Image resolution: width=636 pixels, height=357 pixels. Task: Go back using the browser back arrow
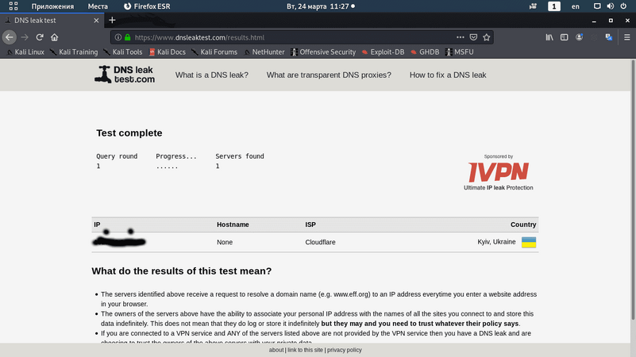[10, 37]
